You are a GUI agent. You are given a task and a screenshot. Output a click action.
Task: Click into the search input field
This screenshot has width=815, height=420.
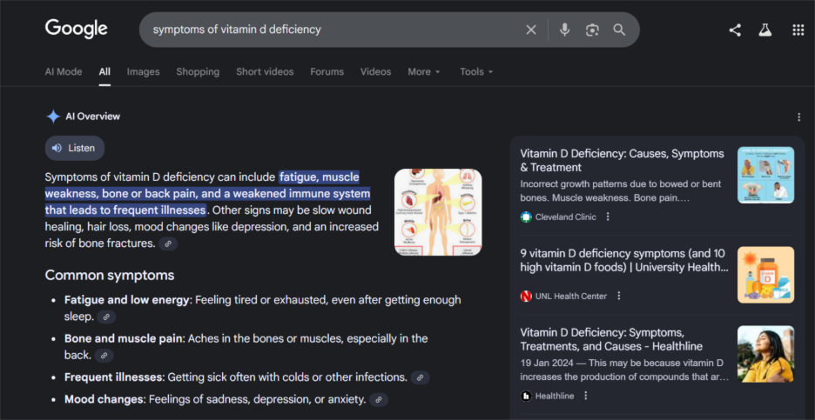pos(331,30)
